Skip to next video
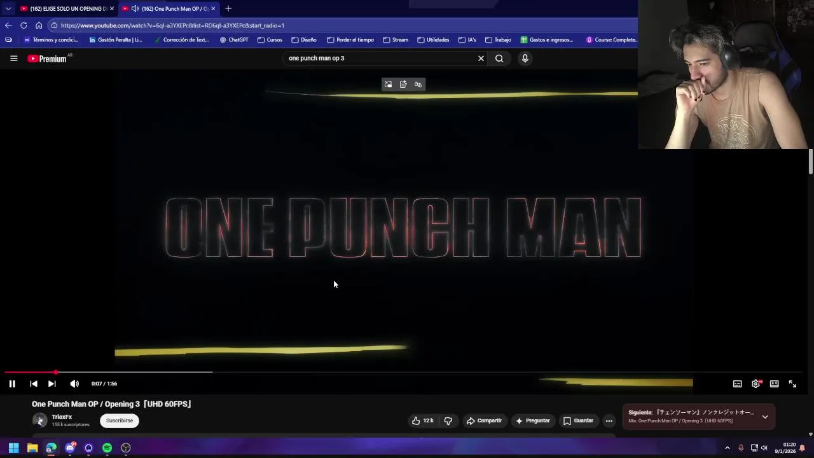Screen dimensions: 814x458 tap(52, 384)
